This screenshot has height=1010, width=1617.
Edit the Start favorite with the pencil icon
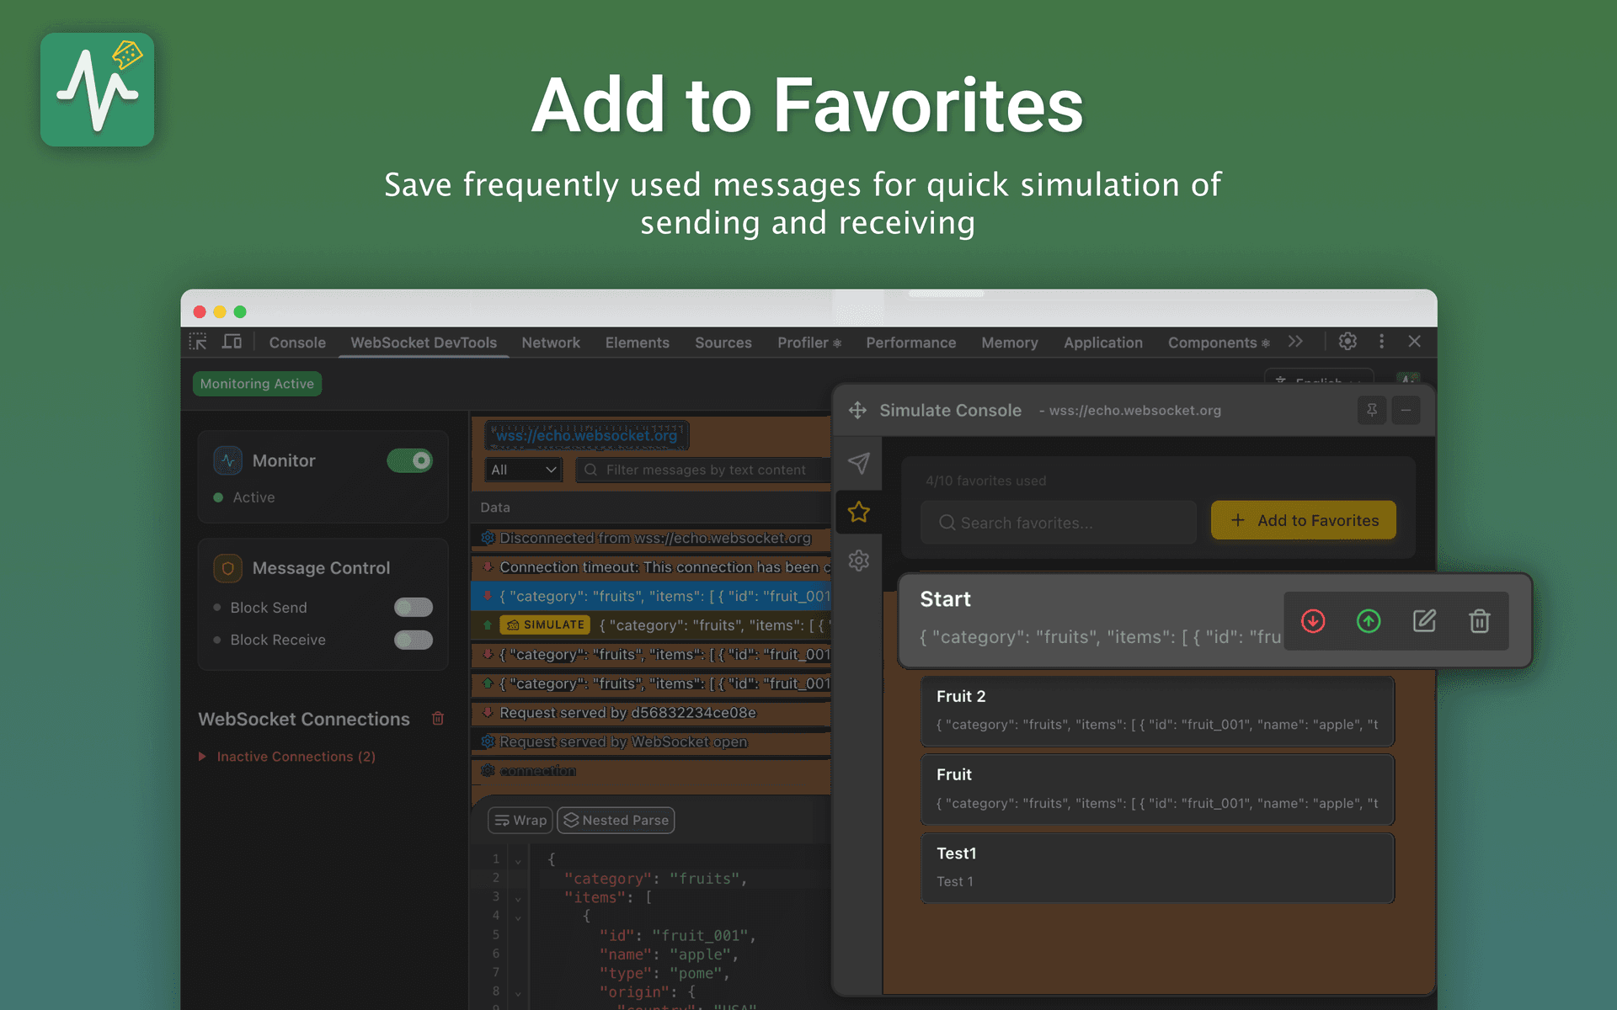point(1424,621)
